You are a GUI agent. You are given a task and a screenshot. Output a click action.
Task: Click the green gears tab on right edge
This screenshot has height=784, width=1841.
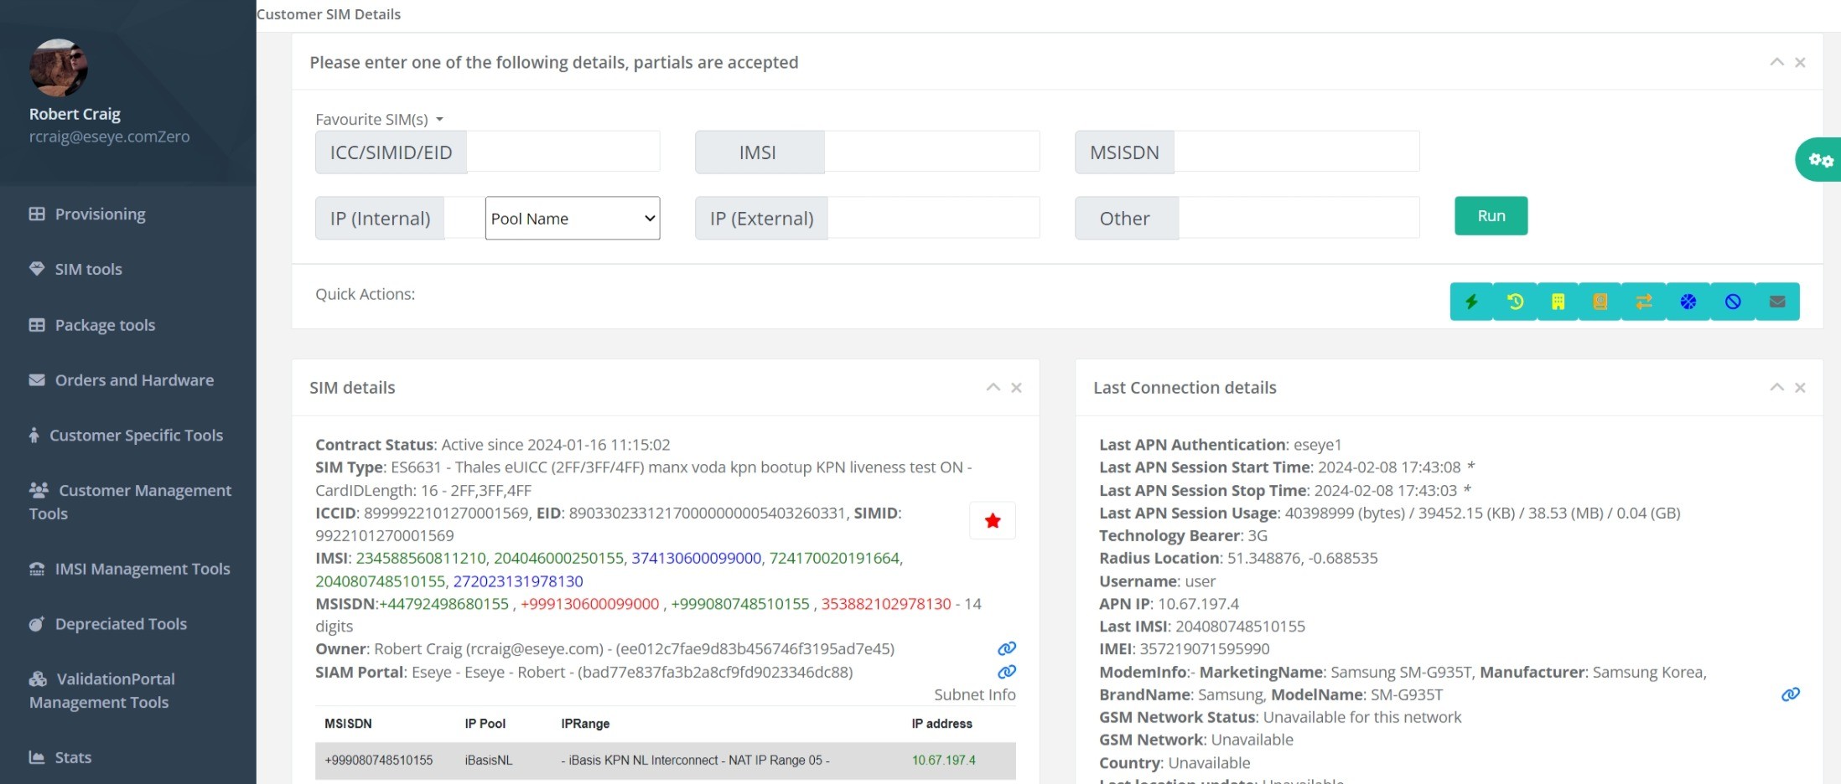tap(1819, 159)
